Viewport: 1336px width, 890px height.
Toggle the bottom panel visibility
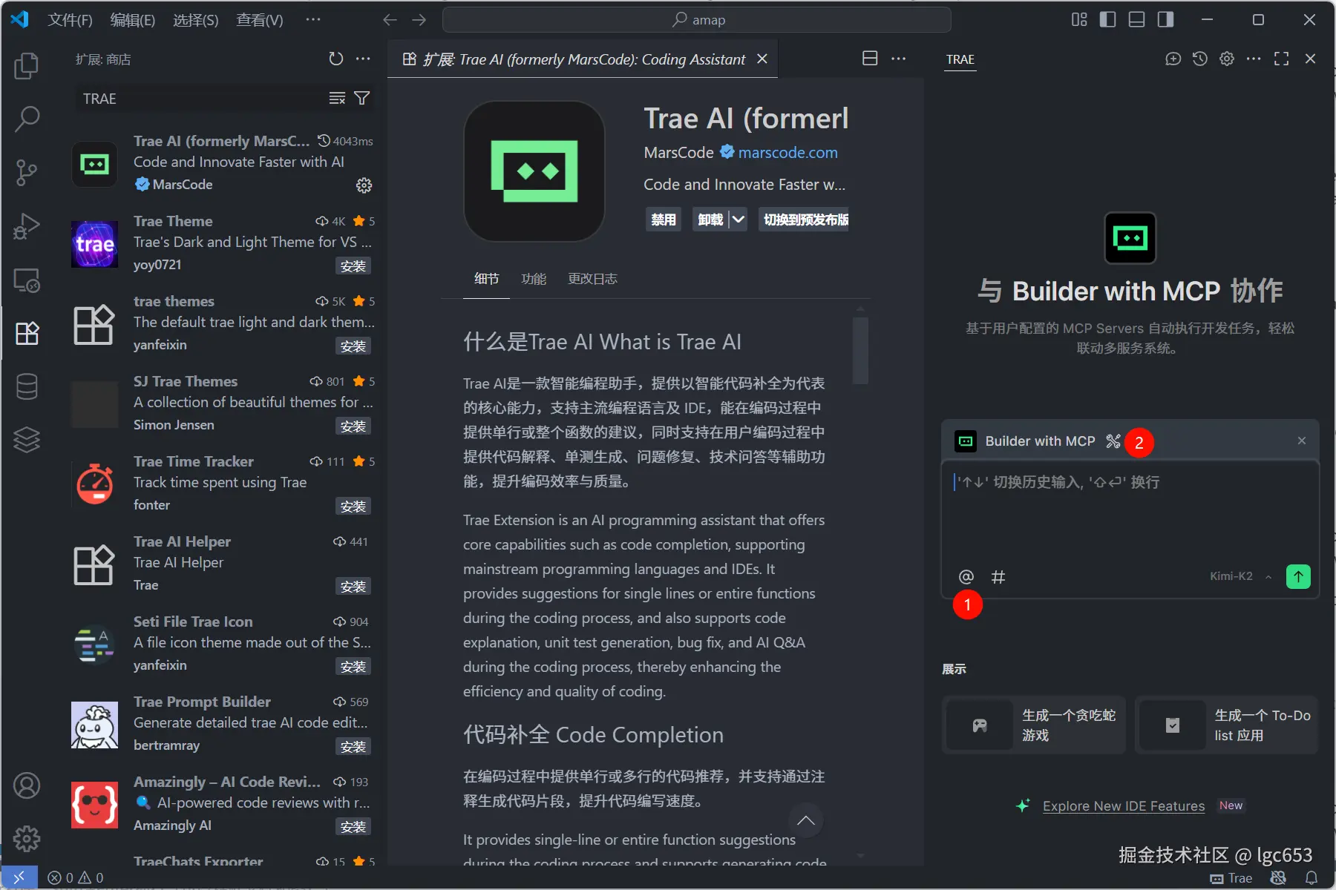pos(1136,20)
